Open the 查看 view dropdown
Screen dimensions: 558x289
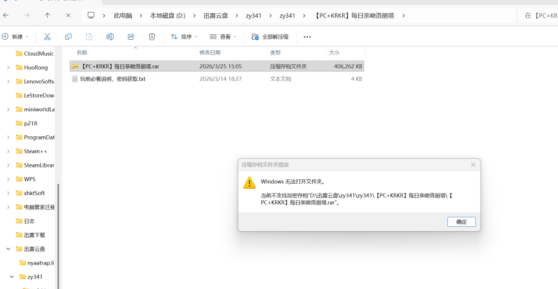[223, 37]
